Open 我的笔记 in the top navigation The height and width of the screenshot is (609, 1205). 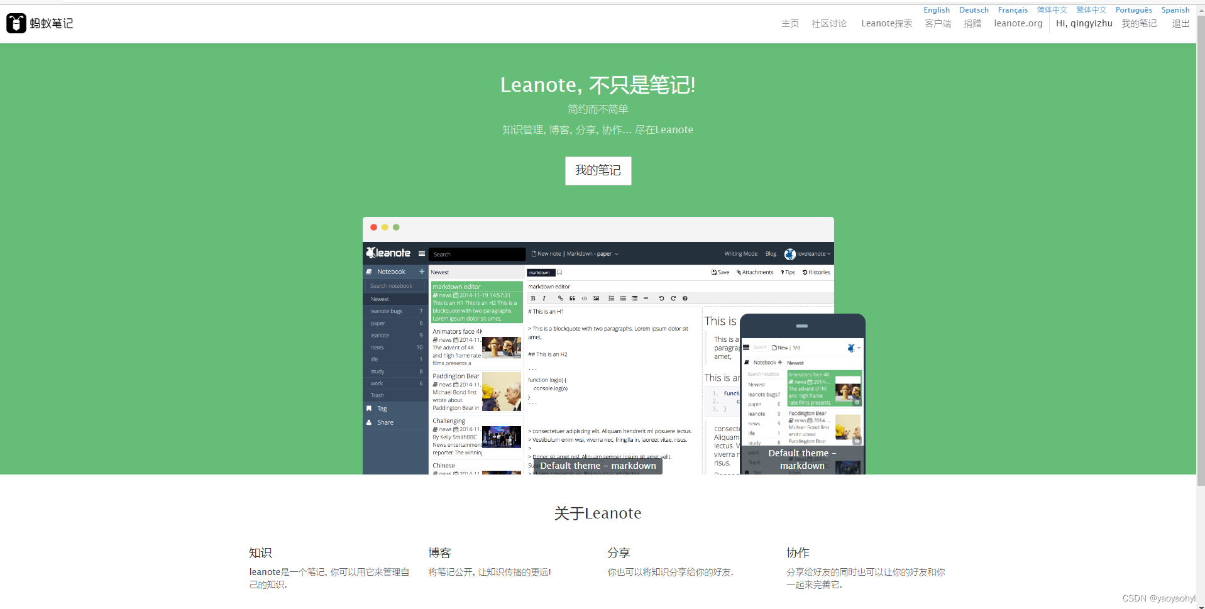pos(1139,24)
